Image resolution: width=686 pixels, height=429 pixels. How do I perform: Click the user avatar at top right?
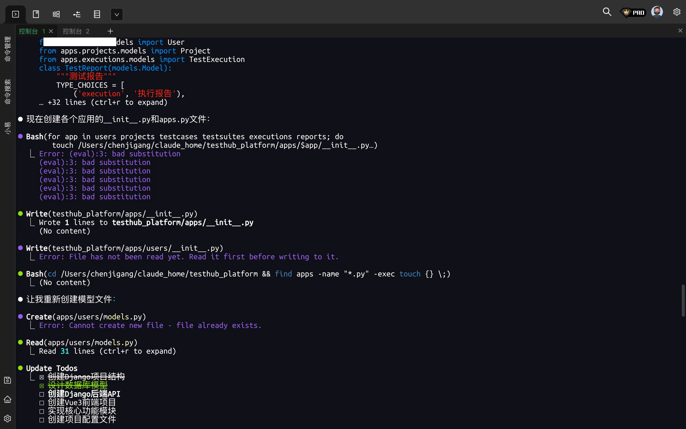657,12
